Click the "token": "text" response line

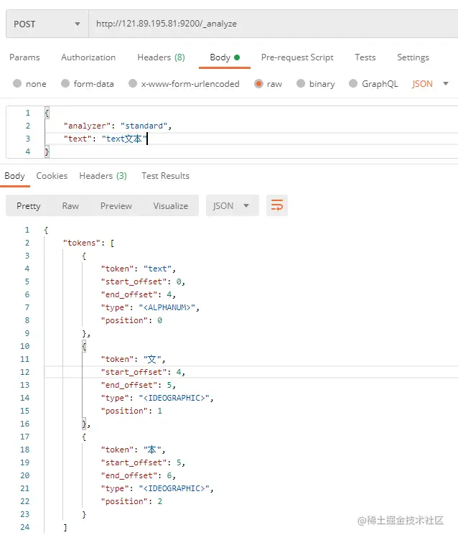138,269
